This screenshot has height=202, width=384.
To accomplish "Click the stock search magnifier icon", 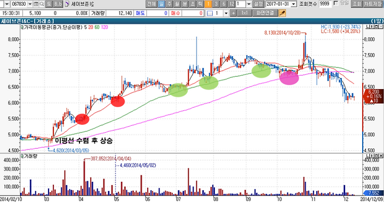I will pos(42,4).
